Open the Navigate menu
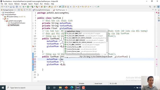 click(x=24, y=4)
